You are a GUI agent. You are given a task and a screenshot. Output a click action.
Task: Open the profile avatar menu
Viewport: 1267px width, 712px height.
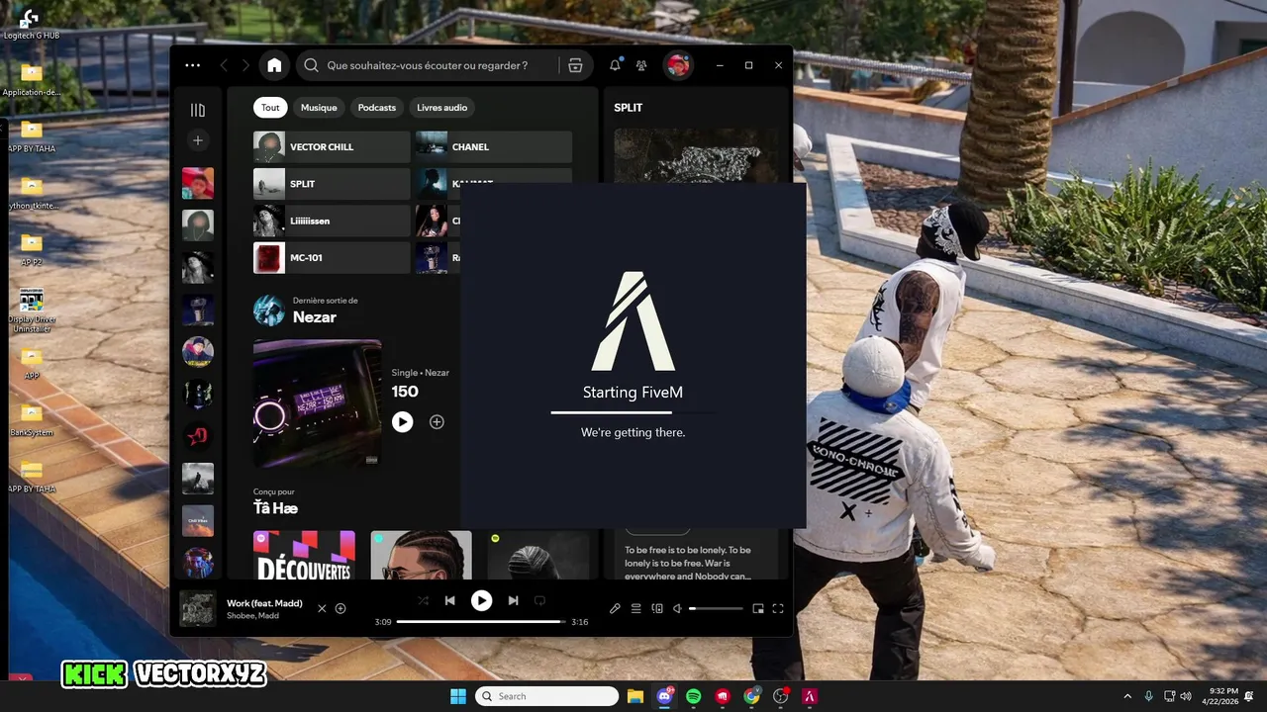coord(678,65)
